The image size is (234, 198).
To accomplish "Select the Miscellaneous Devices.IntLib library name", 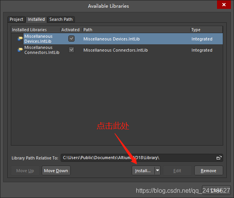I will click(x=39, y=39).
